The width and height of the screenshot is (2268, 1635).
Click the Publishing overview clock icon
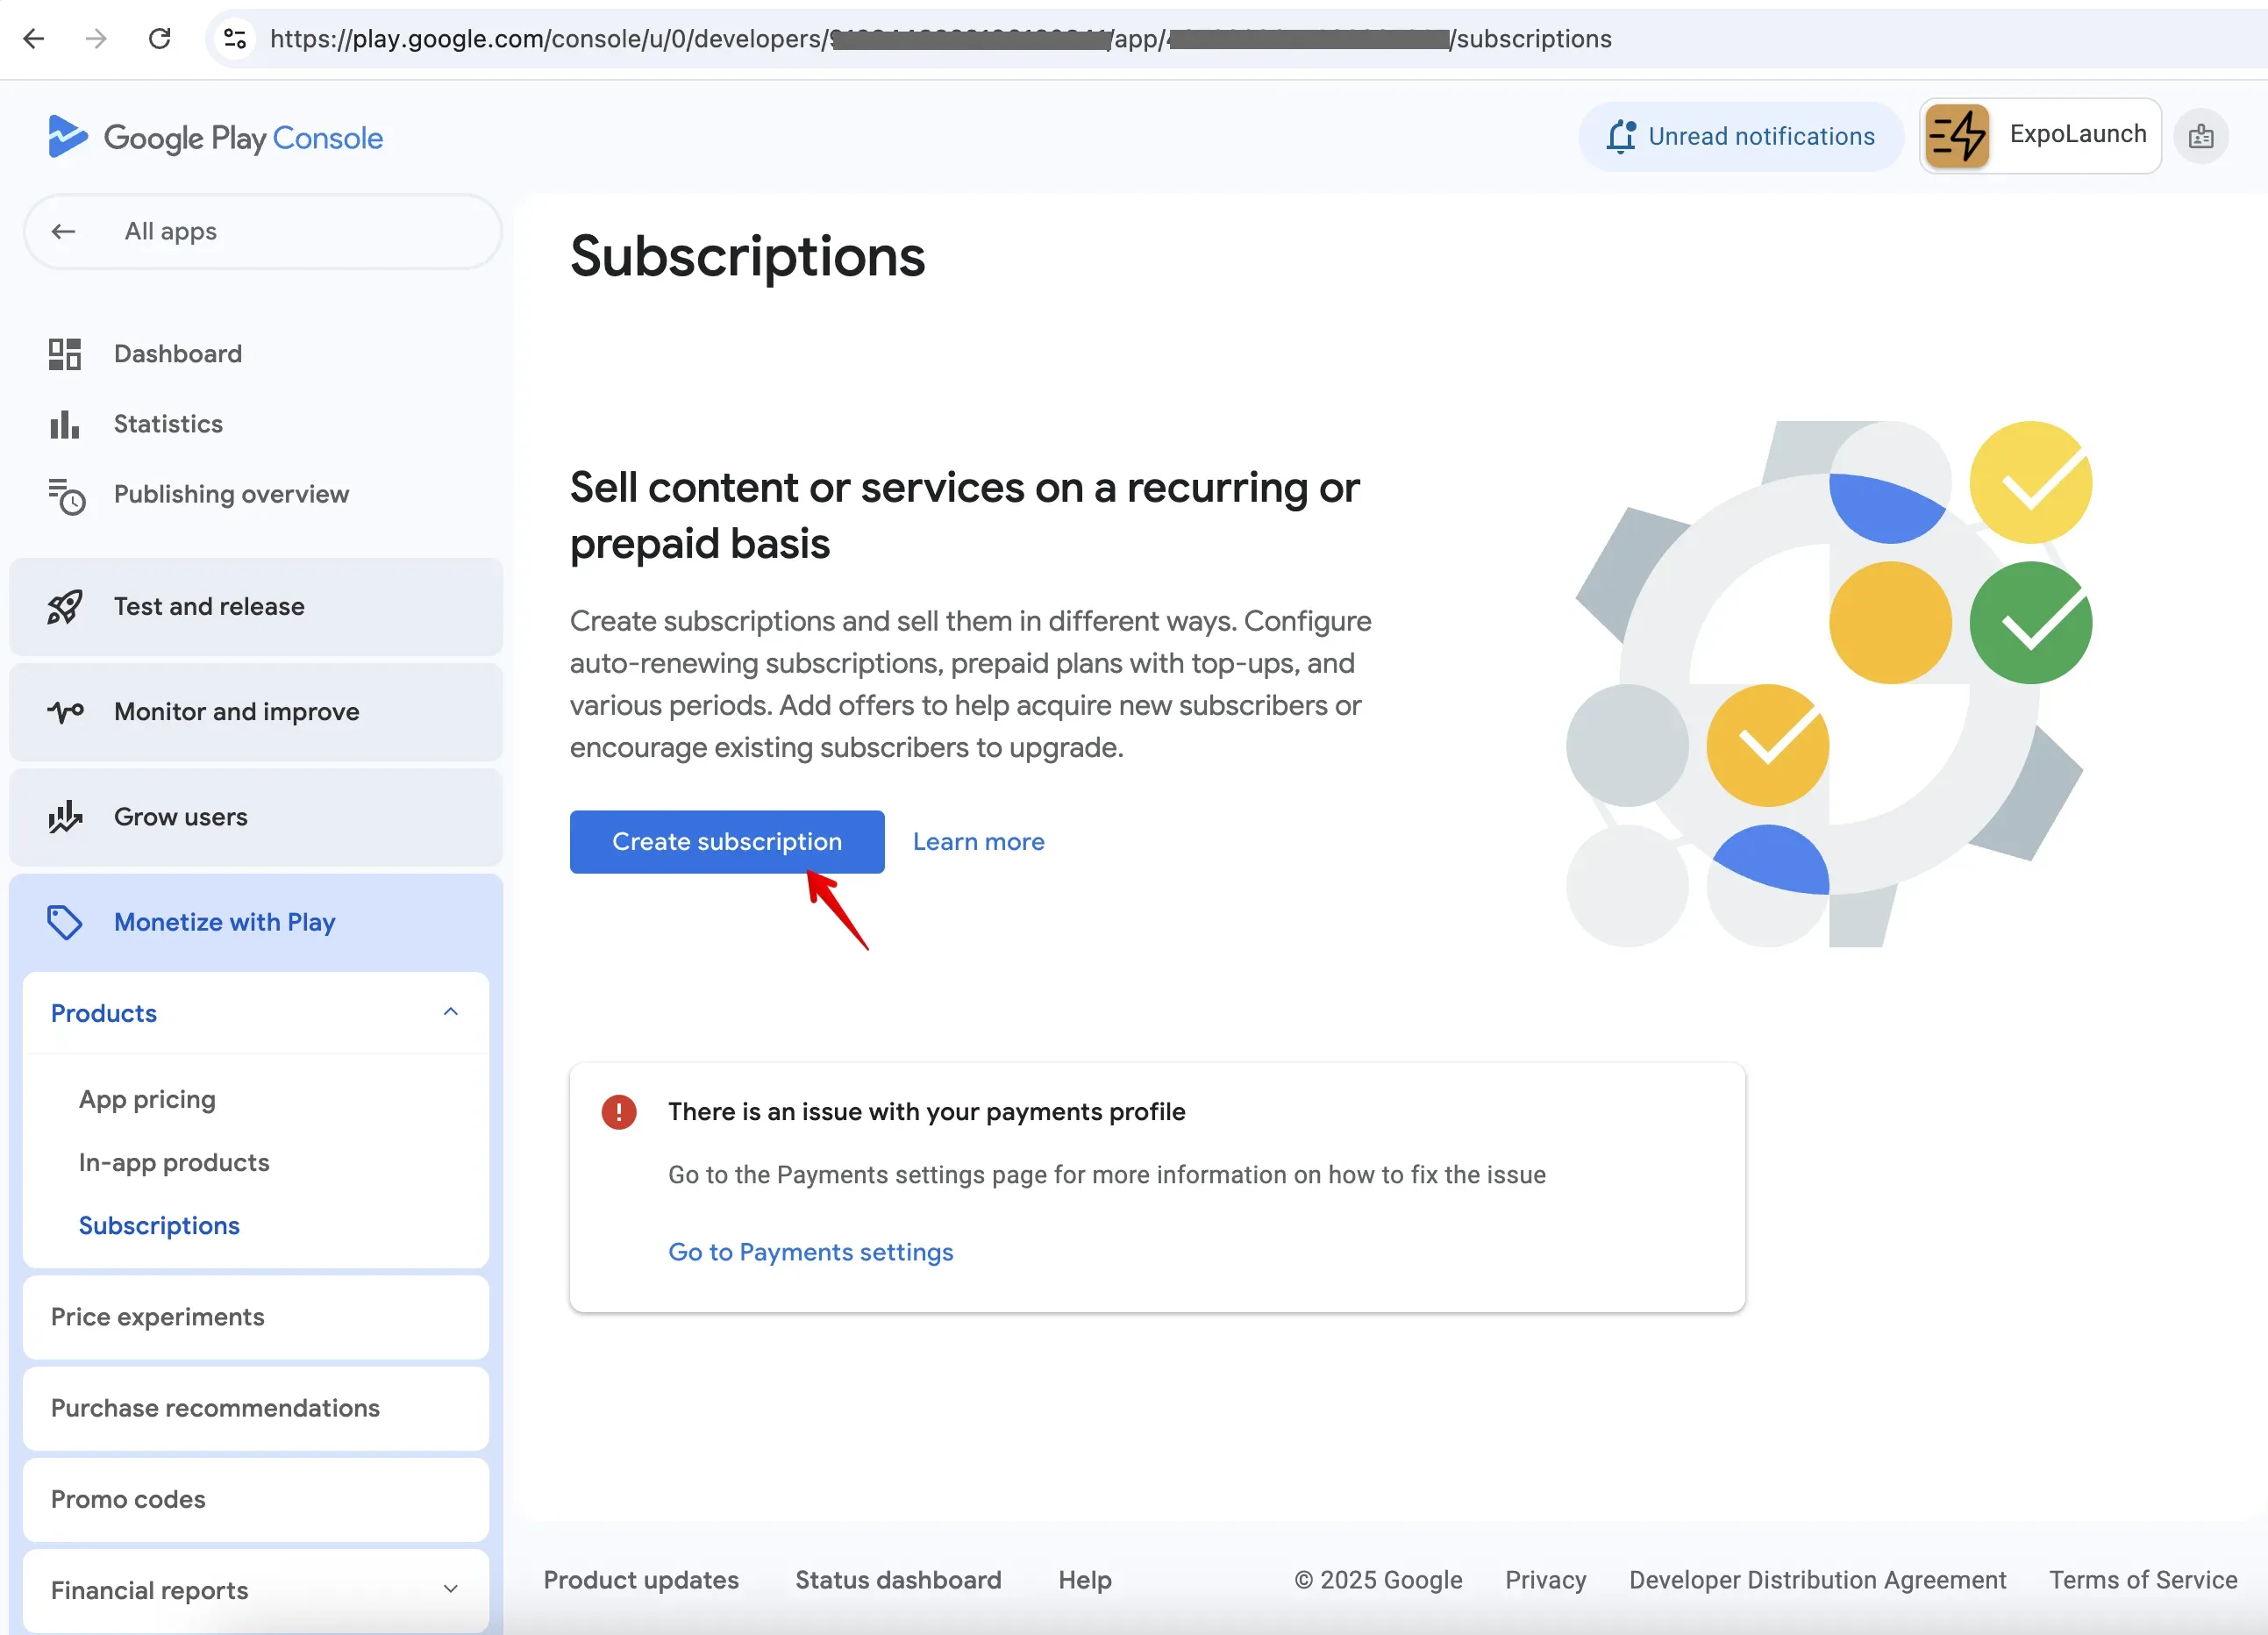(67, 495)
